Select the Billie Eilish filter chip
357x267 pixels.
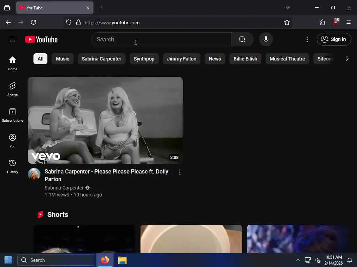(245, 59)
